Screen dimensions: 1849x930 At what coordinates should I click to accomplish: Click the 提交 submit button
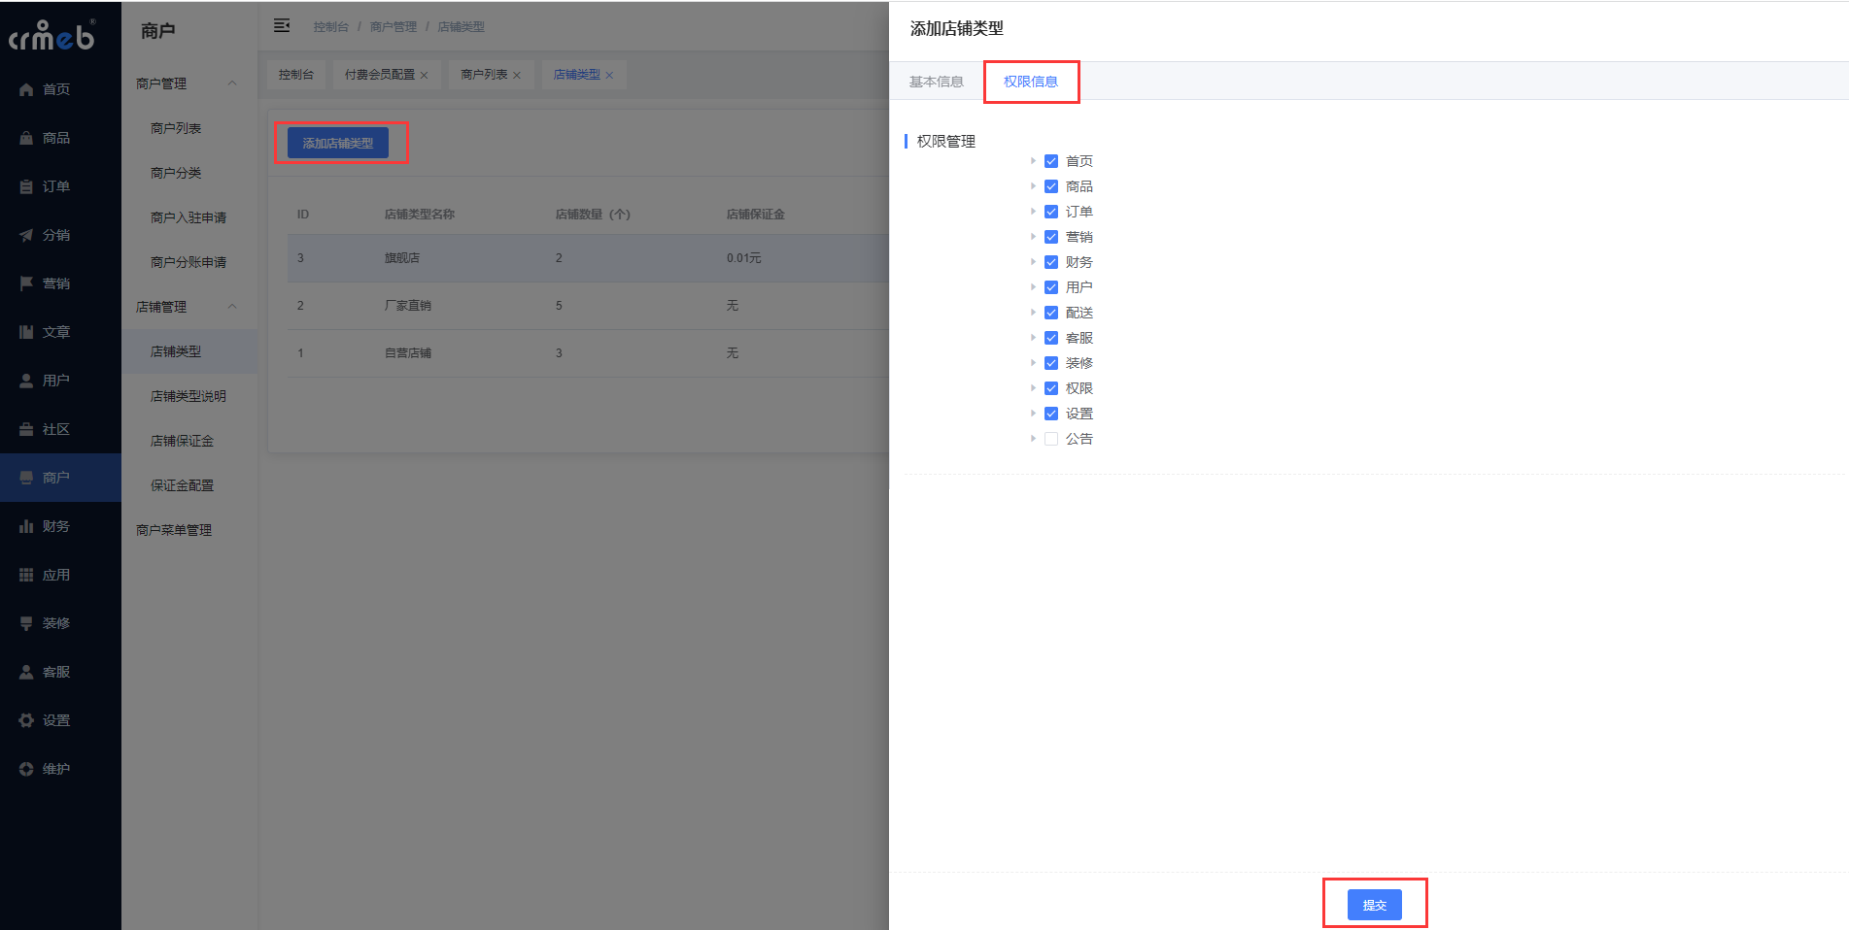click(1374, 905)
